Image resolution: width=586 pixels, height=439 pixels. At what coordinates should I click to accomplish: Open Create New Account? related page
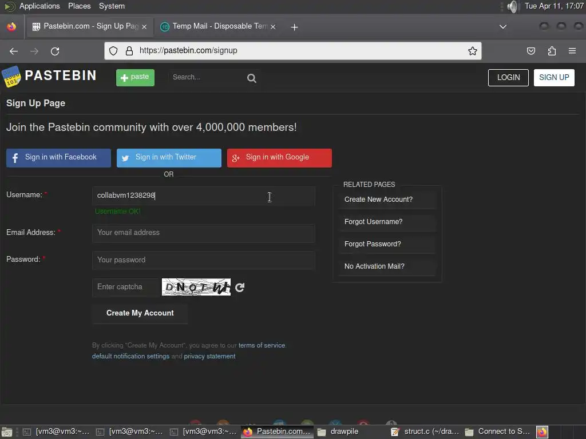click(387, 199)
